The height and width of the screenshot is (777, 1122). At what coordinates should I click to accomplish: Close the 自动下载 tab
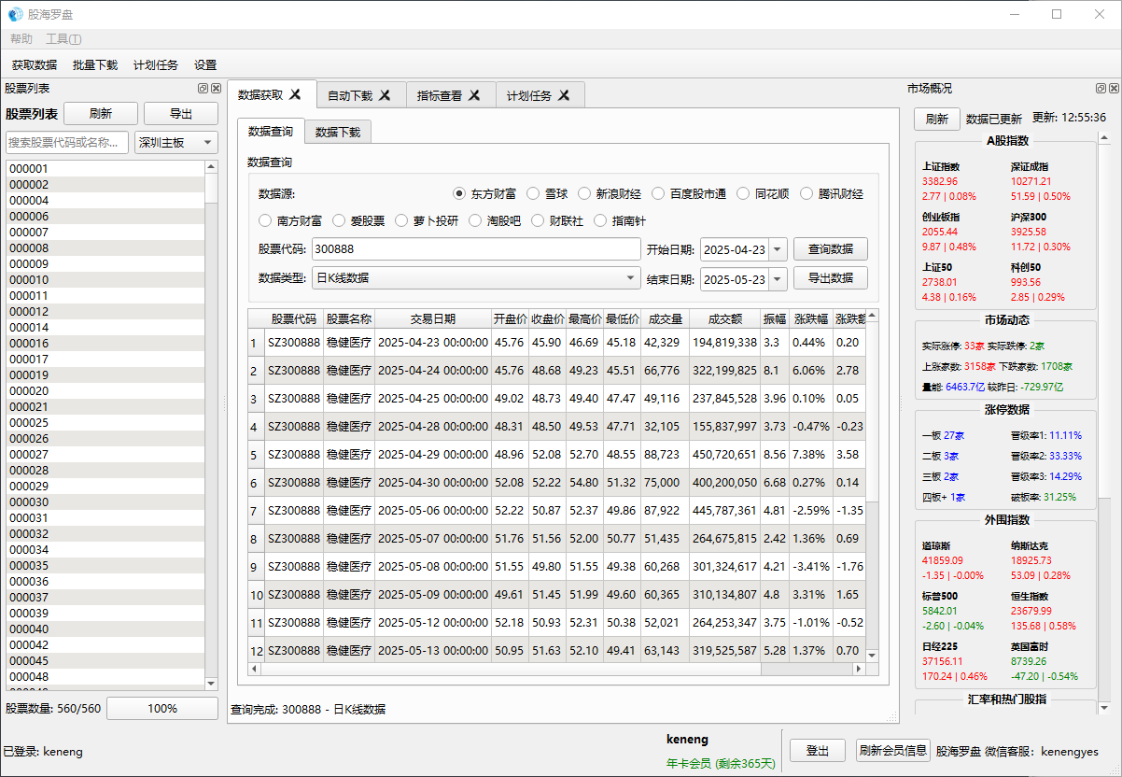coord(385,95)
